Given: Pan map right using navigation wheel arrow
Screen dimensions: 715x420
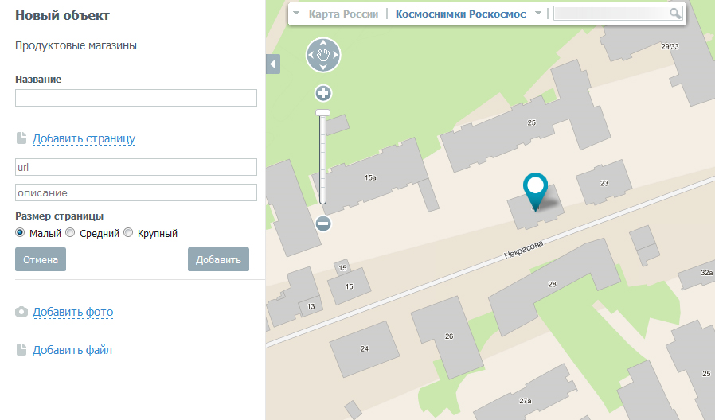Looking at the screenshot, I should click(336, 55).
